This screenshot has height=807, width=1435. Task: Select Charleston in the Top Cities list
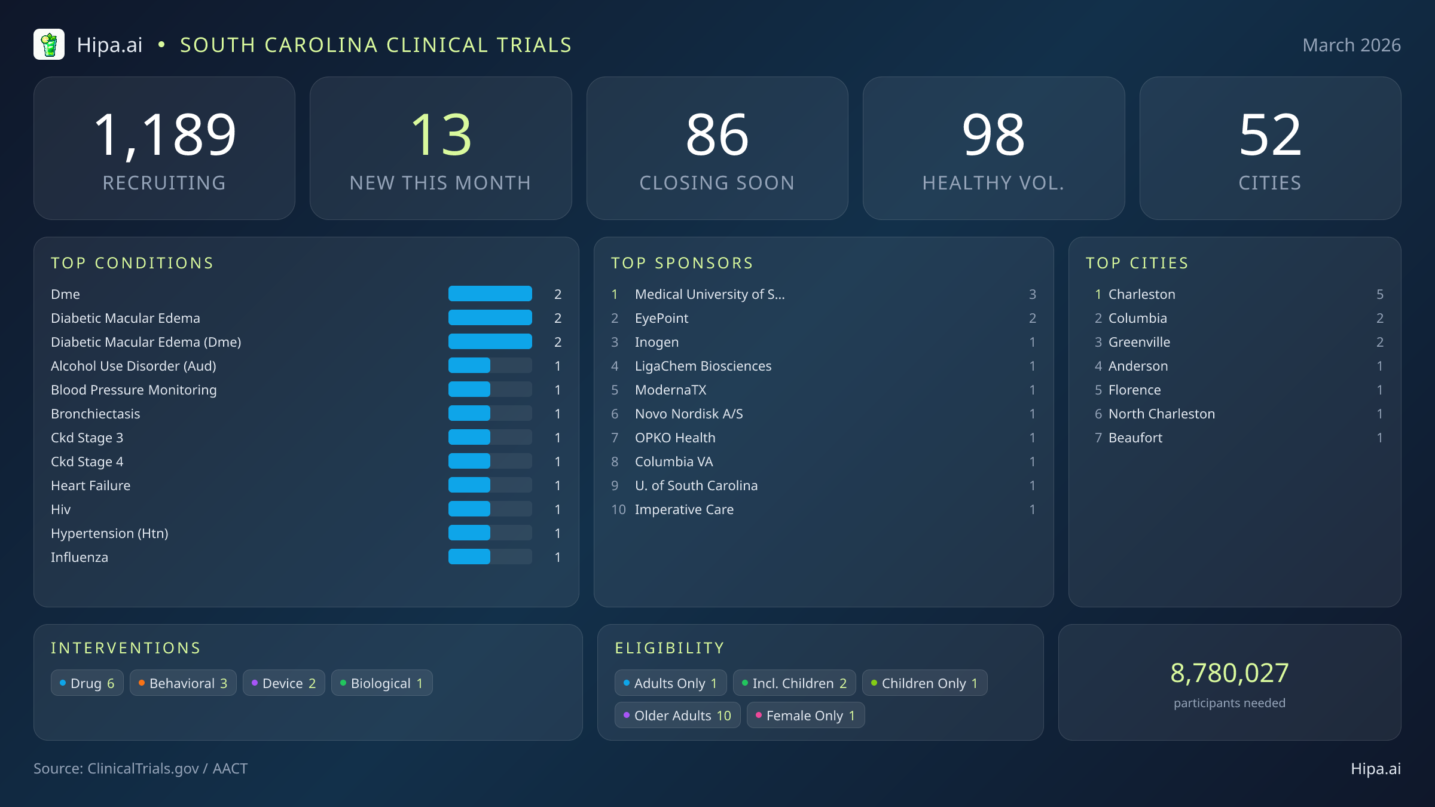coord(1141,294)
